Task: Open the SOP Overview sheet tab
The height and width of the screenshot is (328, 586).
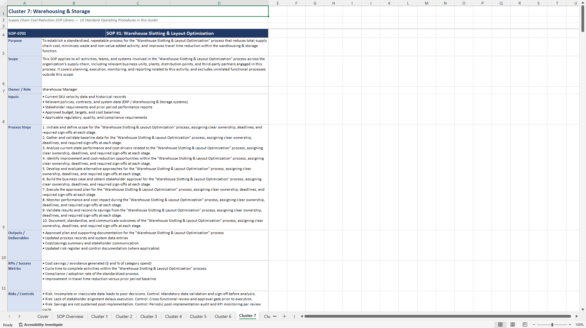Action: click(70, 316)
